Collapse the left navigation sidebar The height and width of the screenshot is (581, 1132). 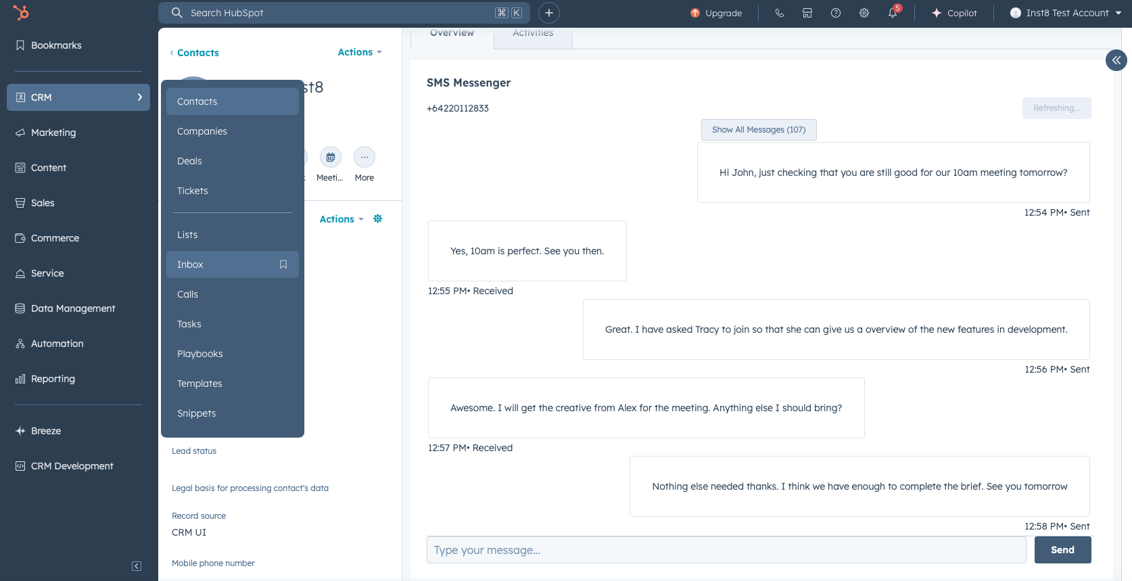(x=137, y=566)
